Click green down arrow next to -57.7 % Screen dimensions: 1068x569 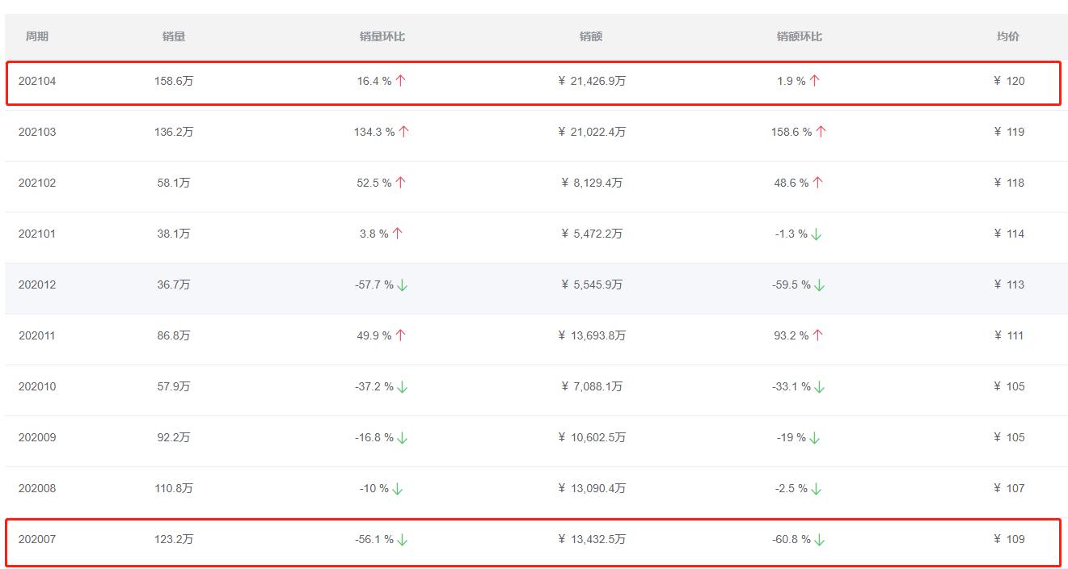coord(403,285)
